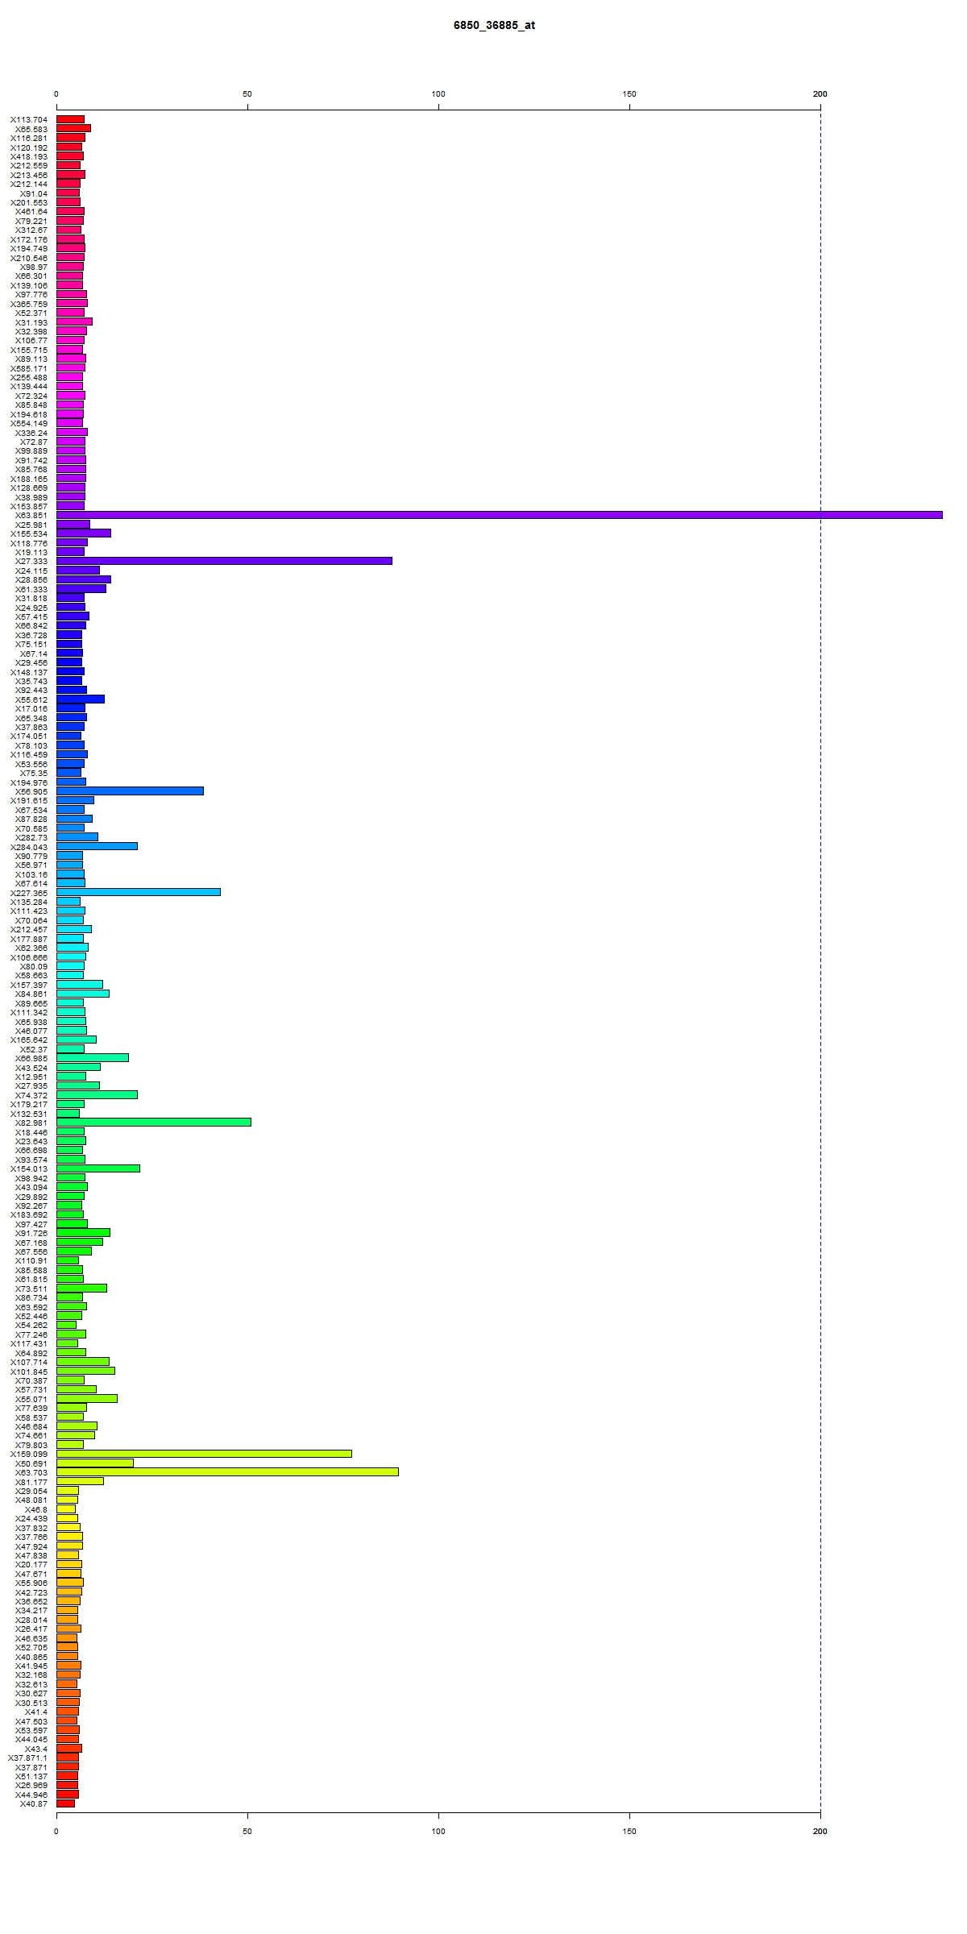Screen dimensions: 967x1934
Task: Click the label X255.488
Action: [x=29, y=377]
